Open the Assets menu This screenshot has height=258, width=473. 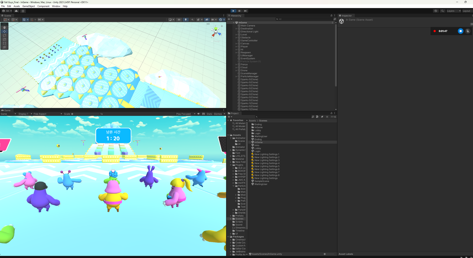[17, 6]
